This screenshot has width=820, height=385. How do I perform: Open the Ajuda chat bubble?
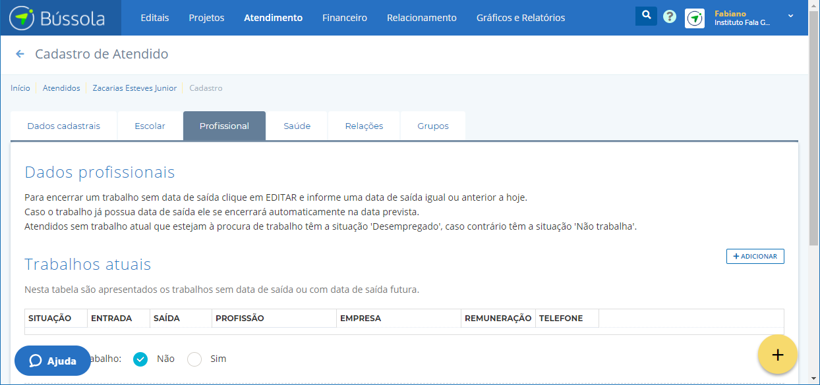52,360
